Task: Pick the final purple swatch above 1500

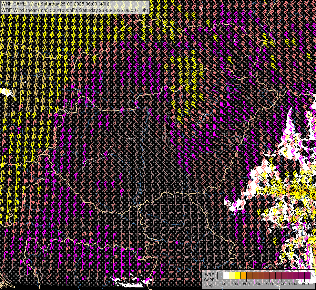Action: coord(308,276)
